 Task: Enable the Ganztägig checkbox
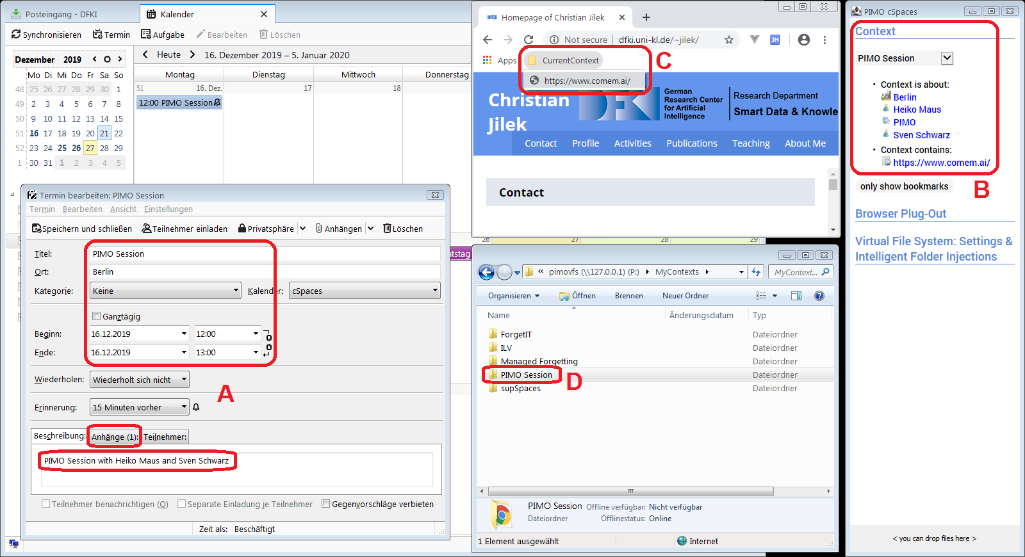point(96,316)
